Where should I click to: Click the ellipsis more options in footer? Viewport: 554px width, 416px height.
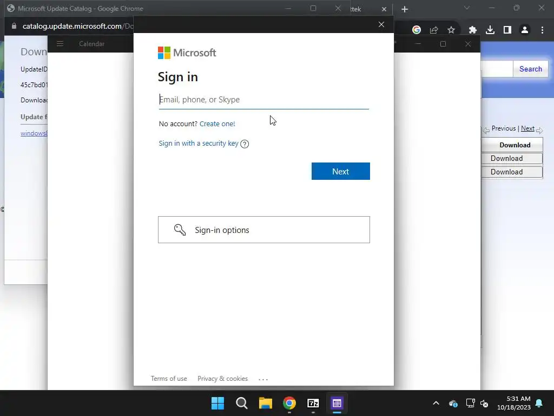point(263,379)
